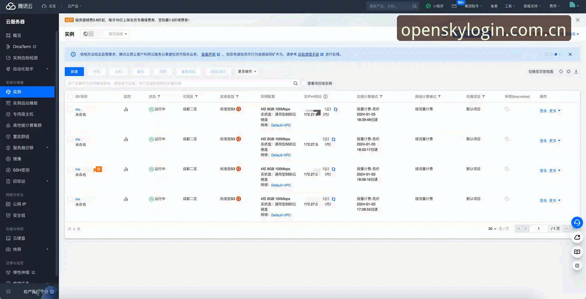
Task: Open the 小程序 mini program icon
Action: pos(428,6)
